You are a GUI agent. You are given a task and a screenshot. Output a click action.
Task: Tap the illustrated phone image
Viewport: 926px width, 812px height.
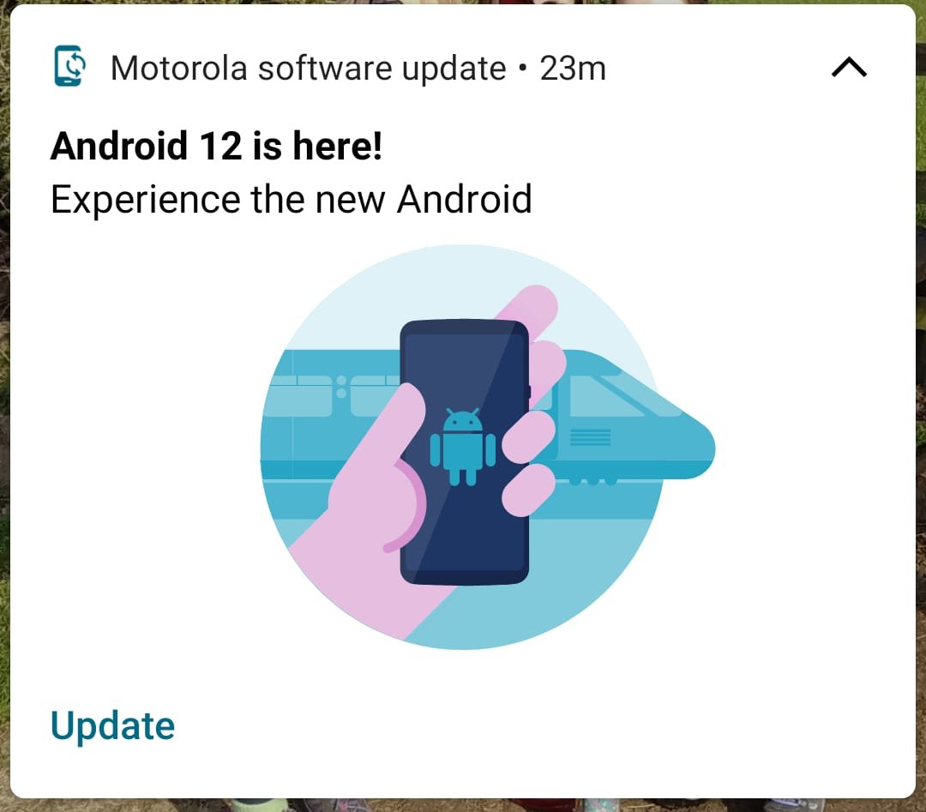click(465, 452)
